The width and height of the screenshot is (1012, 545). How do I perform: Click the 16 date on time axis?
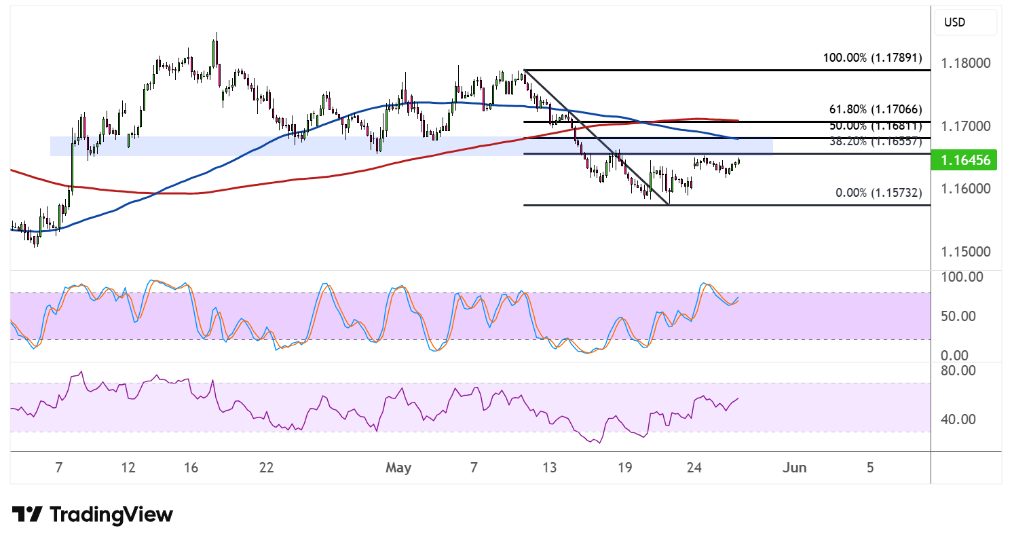coord(191,468)
